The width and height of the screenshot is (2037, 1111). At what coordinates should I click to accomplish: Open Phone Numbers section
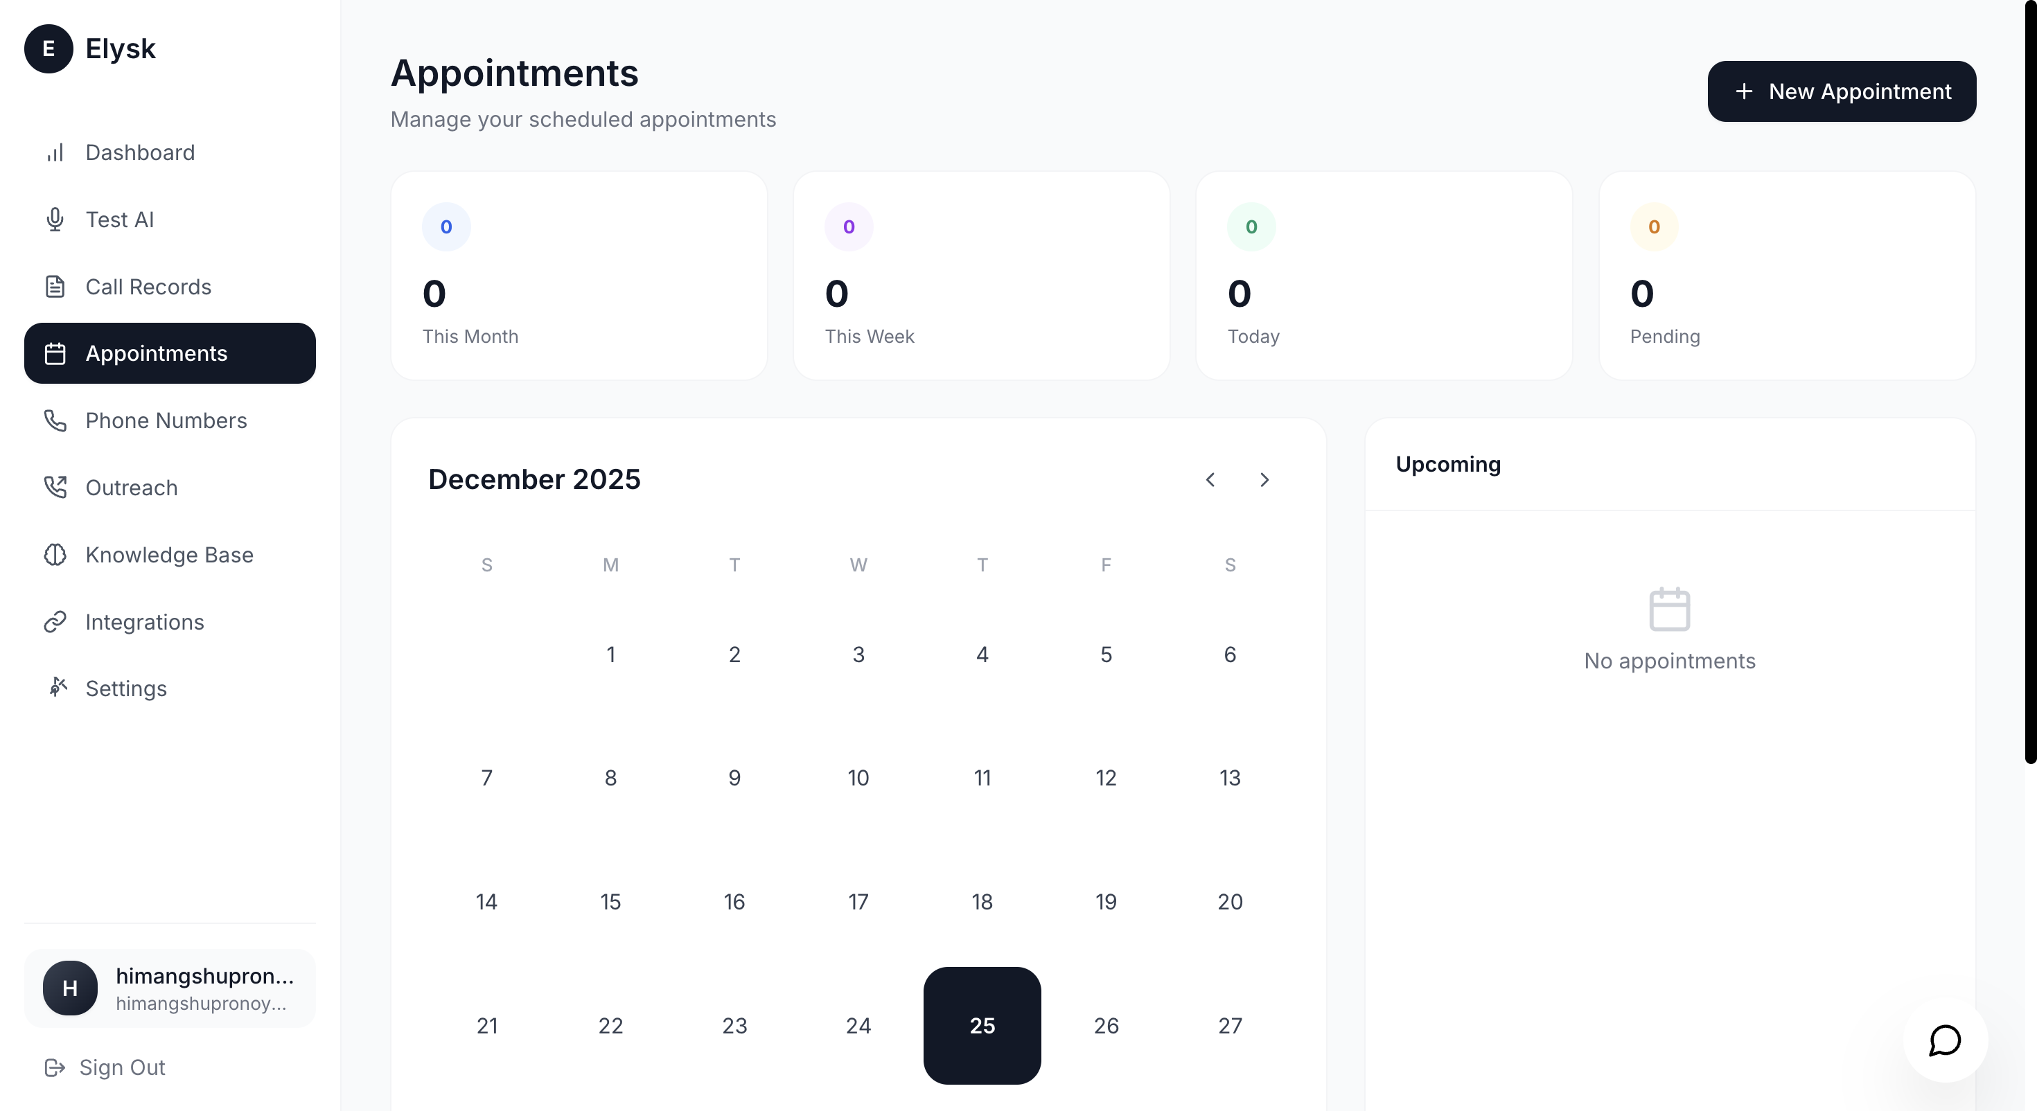click(166, 420)
